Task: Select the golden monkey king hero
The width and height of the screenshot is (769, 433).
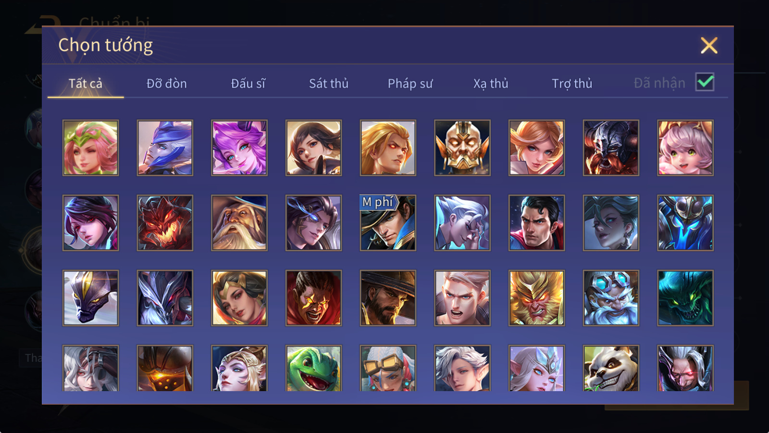Action: point(536,298)
